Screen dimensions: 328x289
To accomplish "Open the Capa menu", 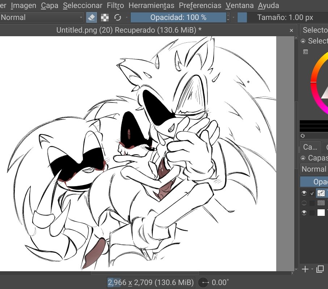I will (50, 5).
